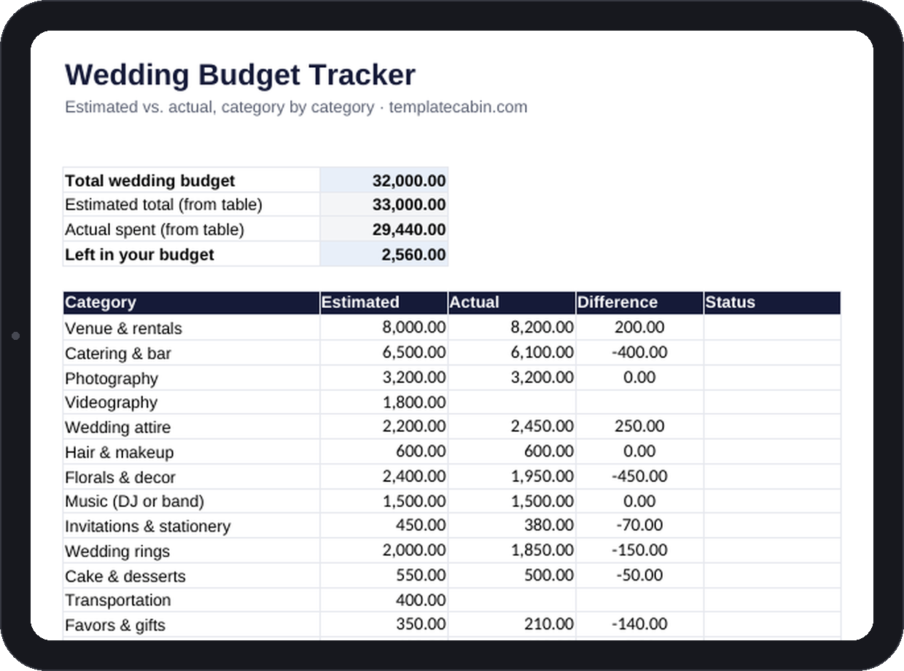The height and width of the screenshot is (671, 904).
Task: Click Invitations & stationery estimated 450.00
Action: coord(384,526)
